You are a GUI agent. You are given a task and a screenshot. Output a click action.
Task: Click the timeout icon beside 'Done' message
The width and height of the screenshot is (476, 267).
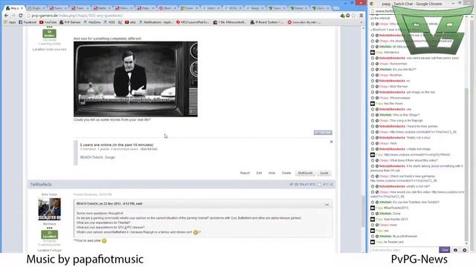pyautogui.click(x=373, y=214)
